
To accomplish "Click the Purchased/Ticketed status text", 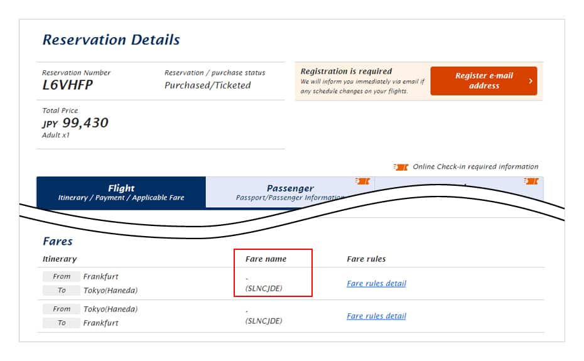I will 207,85.
